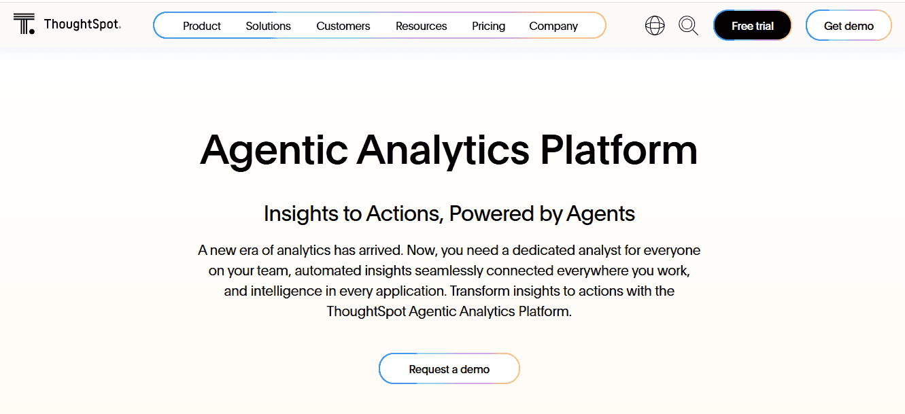Viewport: 905px width, 414px height.
Task: Click the ThoughtSpot wordmark text
Action: [81, 23]
